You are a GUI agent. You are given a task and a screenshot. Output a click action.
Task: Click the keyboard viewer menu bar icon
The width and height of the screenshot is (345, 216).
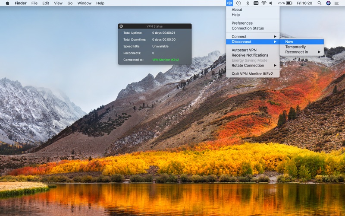pyautogui.click(x=256, y=3)
